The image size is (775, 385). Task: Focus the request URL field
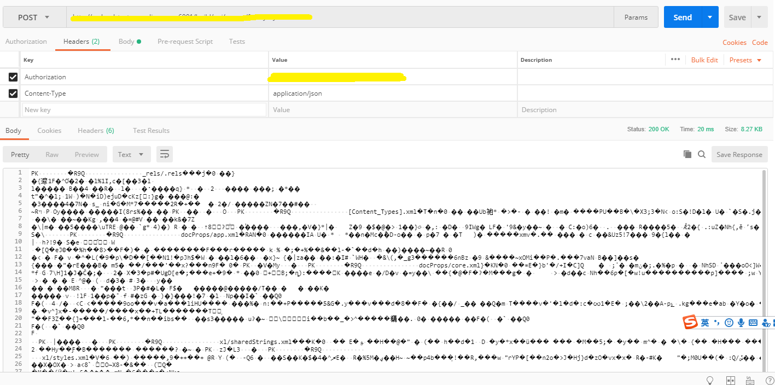pos(340,17)
